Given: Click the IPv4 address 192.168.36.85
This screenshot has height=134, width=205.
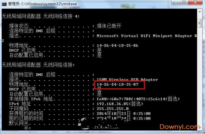Looking at the screenshot, I should [113, 104].
